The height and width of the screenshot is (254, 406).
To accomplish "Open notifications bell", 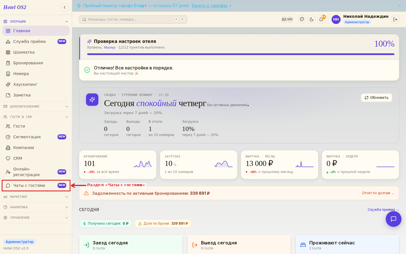I will pos(321,19).
